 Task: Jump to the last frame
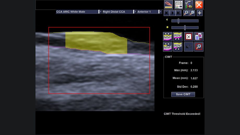(x=178, y=13)
